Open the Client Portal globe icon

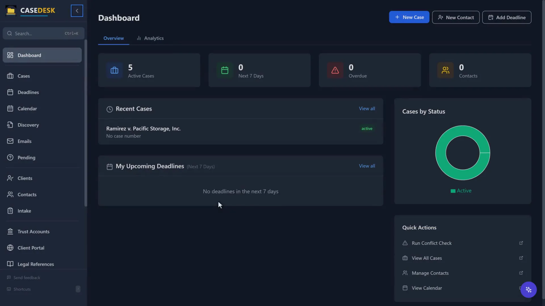click(10, 248)
